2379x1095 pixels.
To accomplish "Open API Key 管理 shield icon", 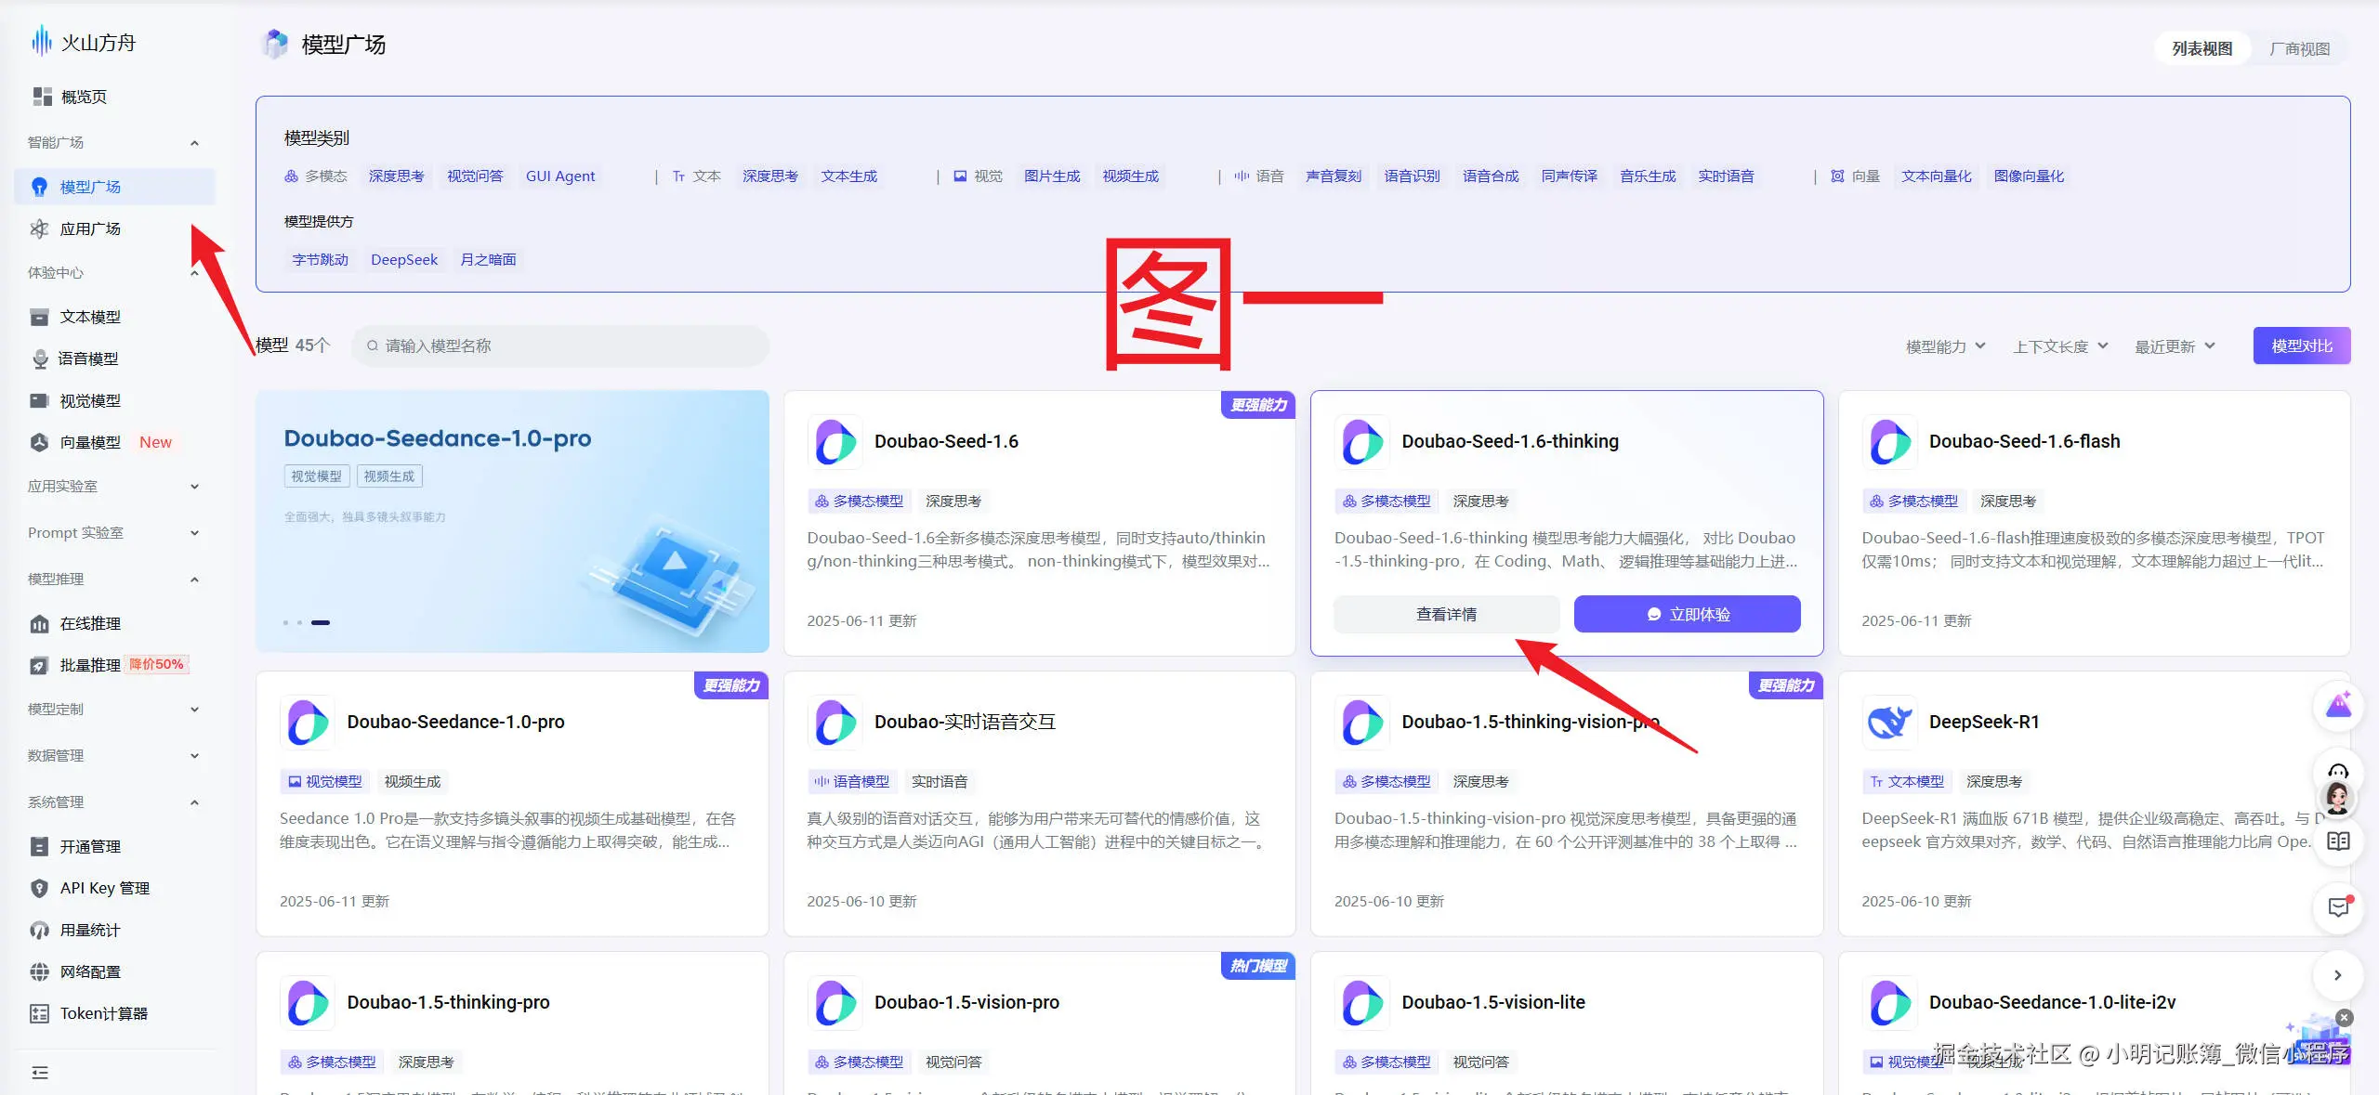I will point(39,888).
